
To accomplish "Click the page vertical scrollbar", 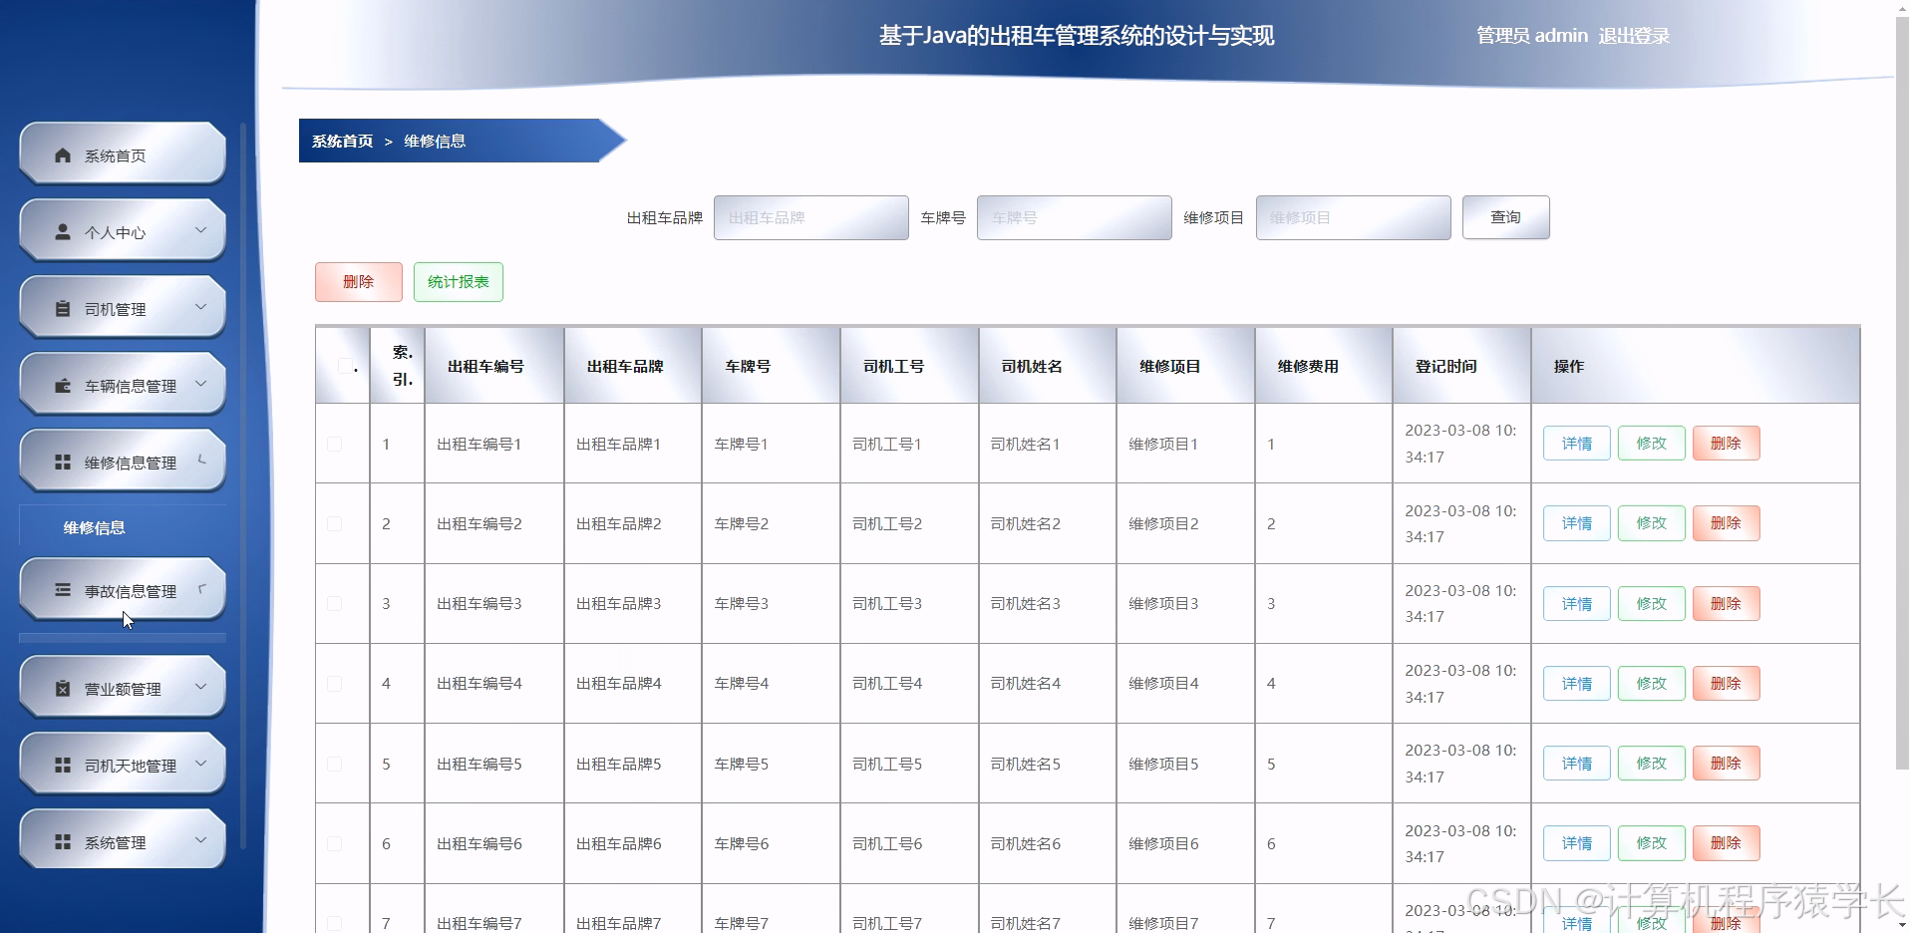I will click(x=1902, y=394).
